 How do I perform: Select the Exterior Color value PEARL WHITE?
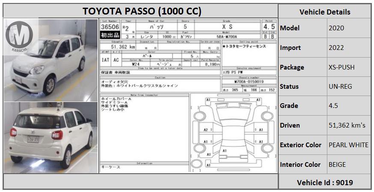[x=348, y=145]
